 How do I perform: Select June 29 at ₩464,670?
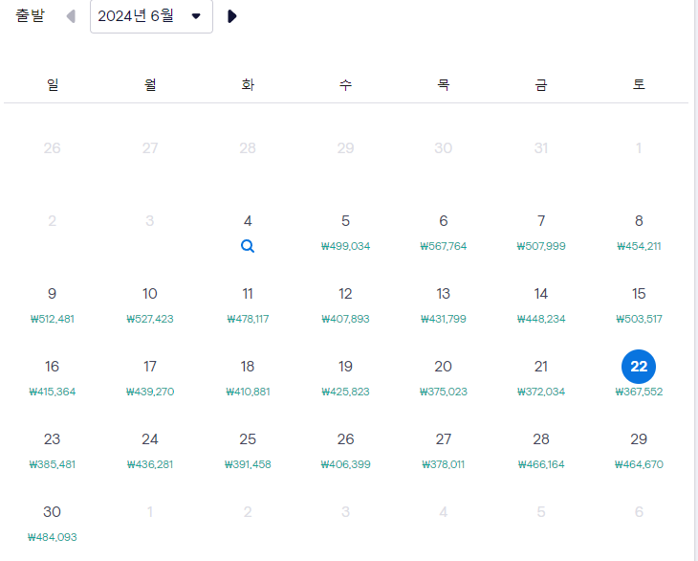tap(639, 451)
